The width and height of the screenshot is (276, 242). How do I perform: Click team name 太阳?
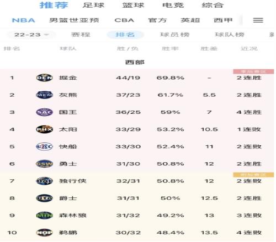point(68,129)
